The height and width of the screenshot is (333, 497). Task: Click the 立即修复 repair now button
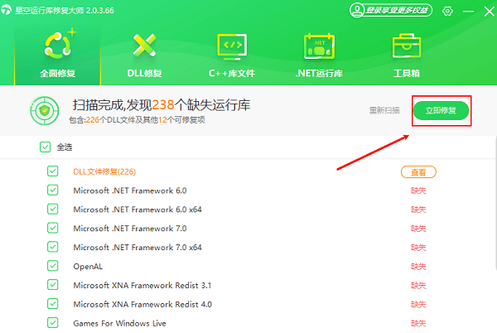click(x=441, y=110)
